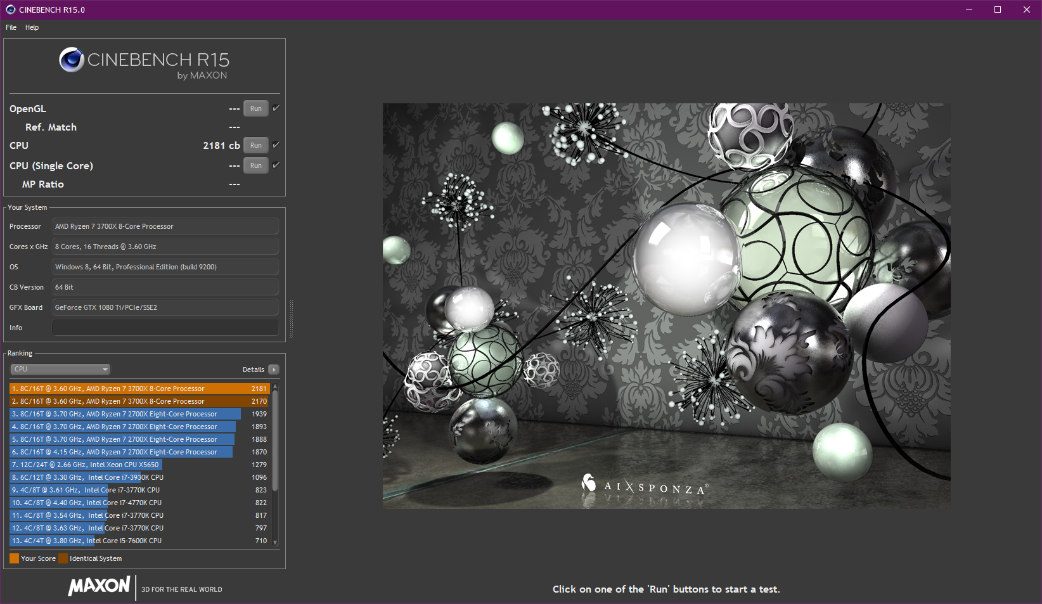Click the Cinebench title bar app icon

click(10, 10)
